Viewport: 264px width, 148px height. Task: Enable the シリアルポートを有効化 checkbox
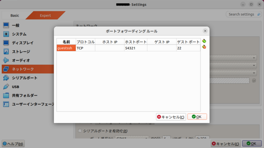(80, 131)
